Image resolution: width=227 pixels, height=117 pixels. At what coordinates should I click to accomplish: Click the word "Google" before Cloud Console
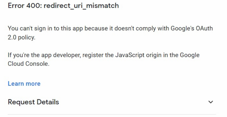click(190, 55)
